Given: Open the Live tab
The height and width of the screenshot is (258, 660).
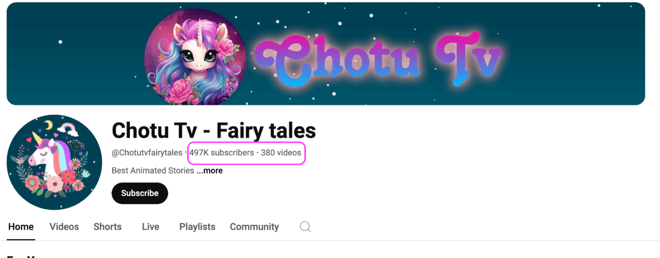Looking at the screenshot, I should coord(150,227).
